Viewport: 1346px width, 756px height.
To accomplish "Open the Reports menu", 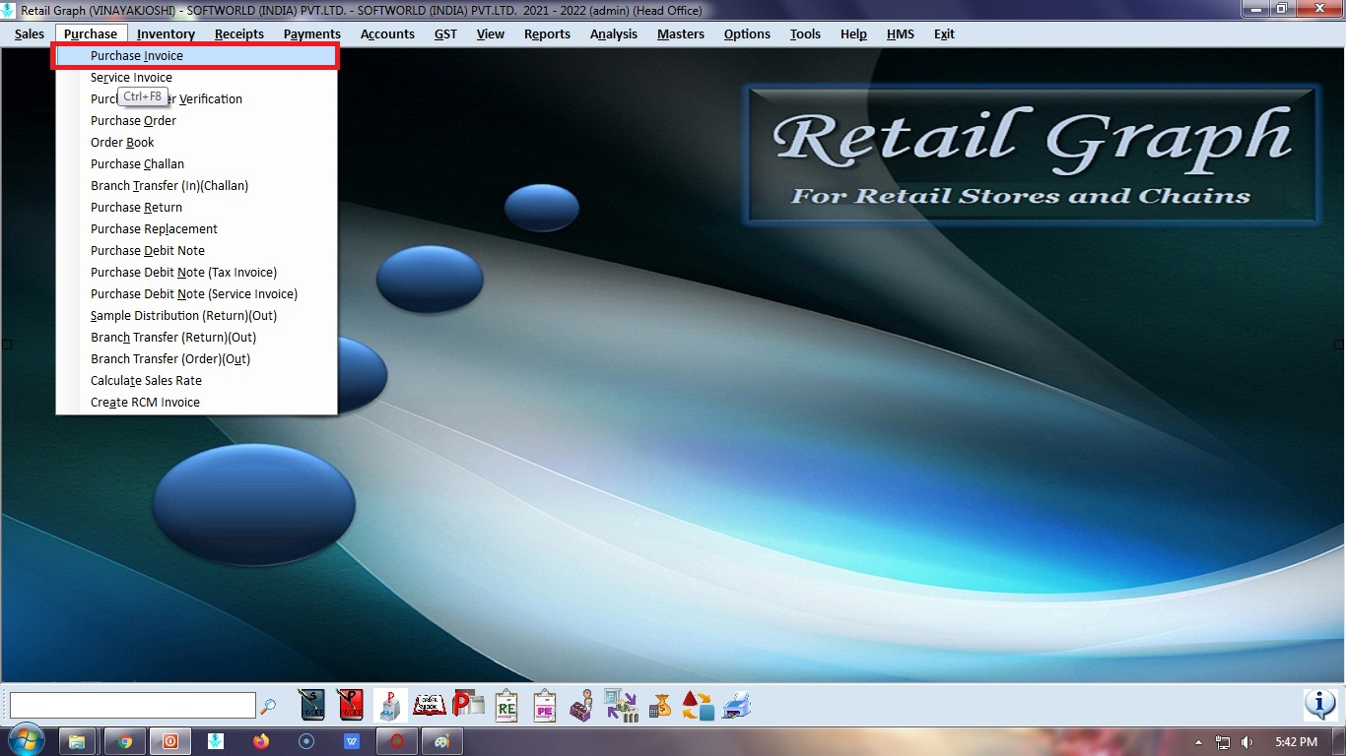I will 547,33.
